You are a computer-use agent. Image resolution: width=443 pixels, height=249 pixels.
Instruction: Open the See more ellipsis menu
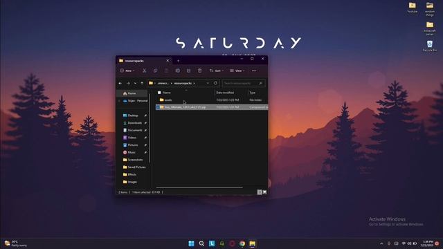point(254,71)
